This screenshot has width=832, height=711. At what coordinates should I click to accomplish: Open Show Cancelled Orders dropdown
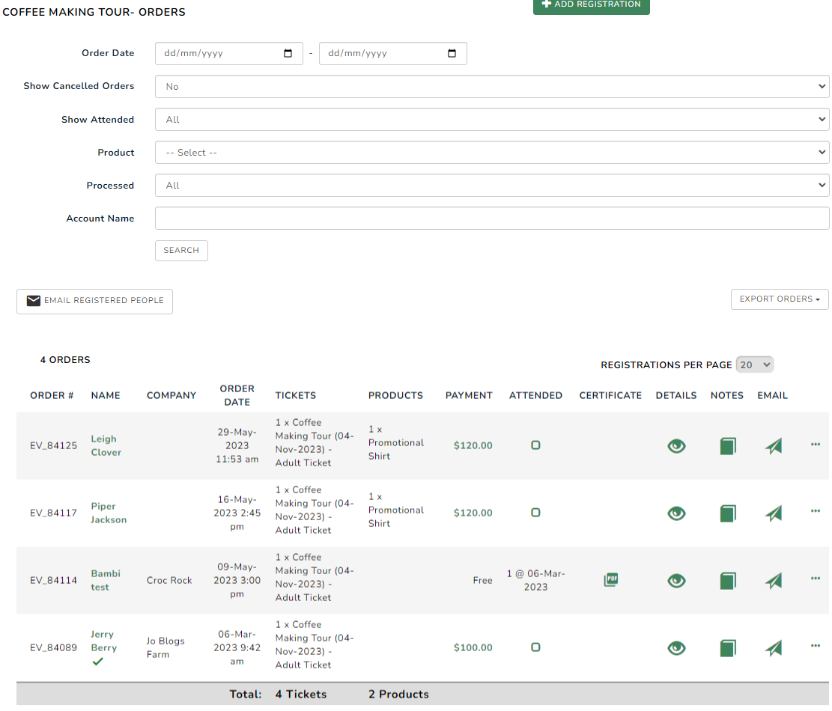[492, 86]
